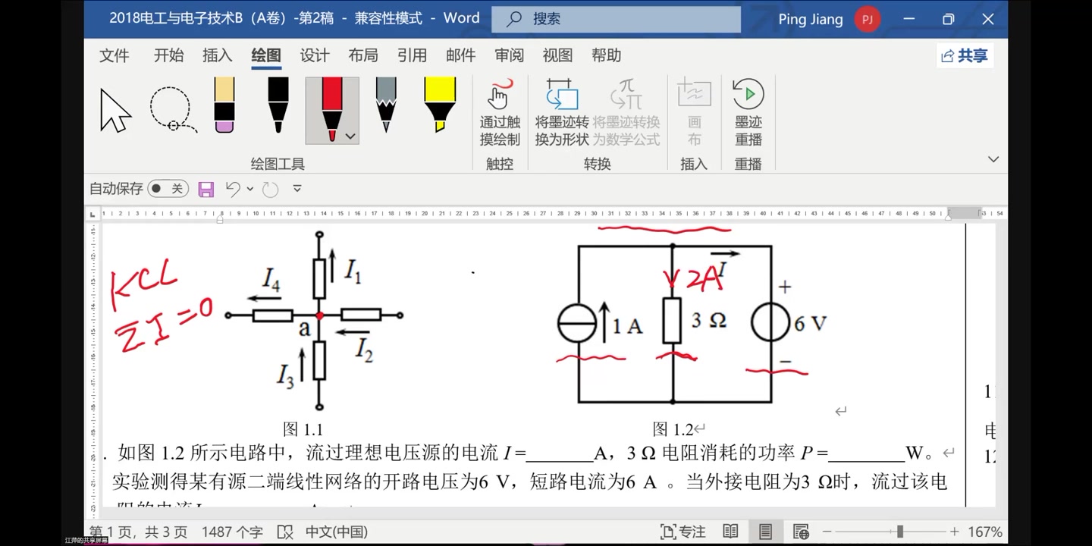
Task: Click the zoom in plus button
Action: [x=955, y=532]
